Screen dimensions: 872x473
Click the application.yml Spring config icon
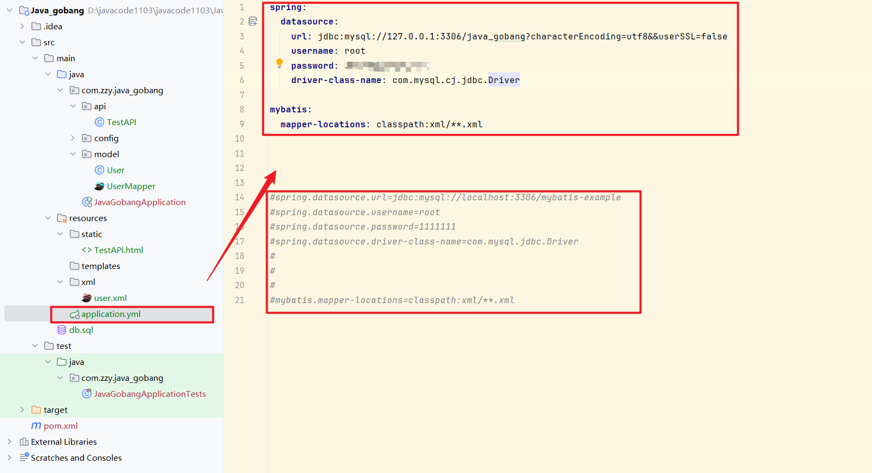pos(75,314)
